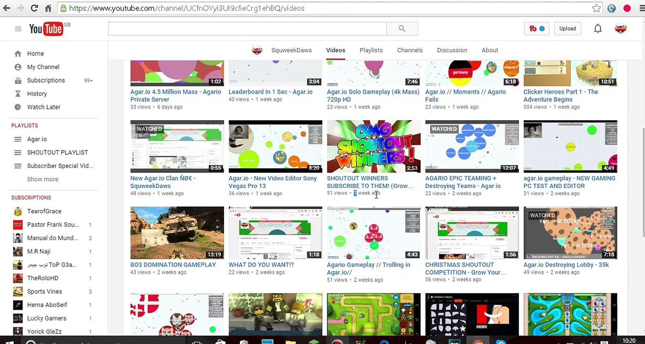Open Manual do Mundo subscription
The width and height of the screenshot is (645, 344).
coord(53,238)
